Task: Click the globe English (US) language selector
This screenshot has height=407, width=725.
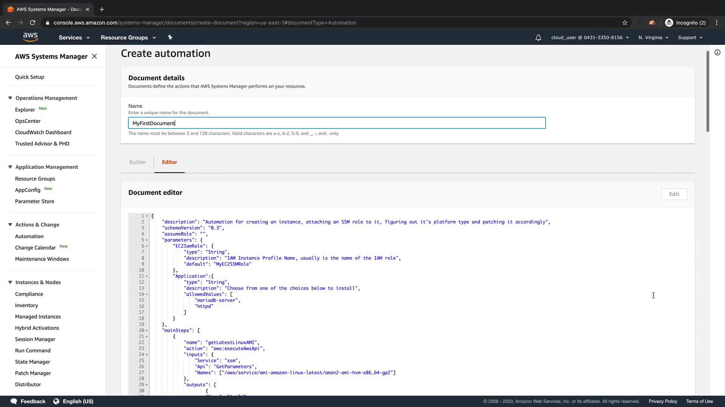Action: [x=73, y=401]
